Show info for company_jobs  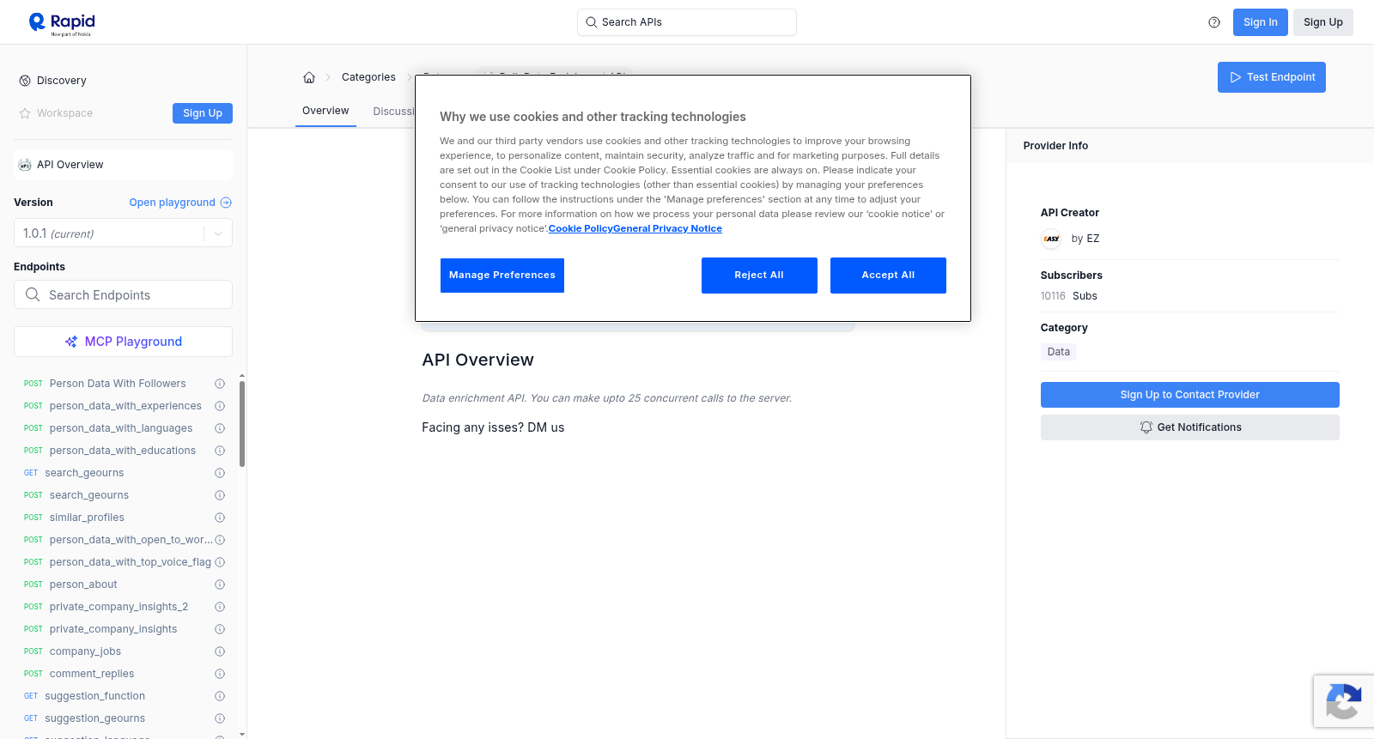tap(220, 651)
